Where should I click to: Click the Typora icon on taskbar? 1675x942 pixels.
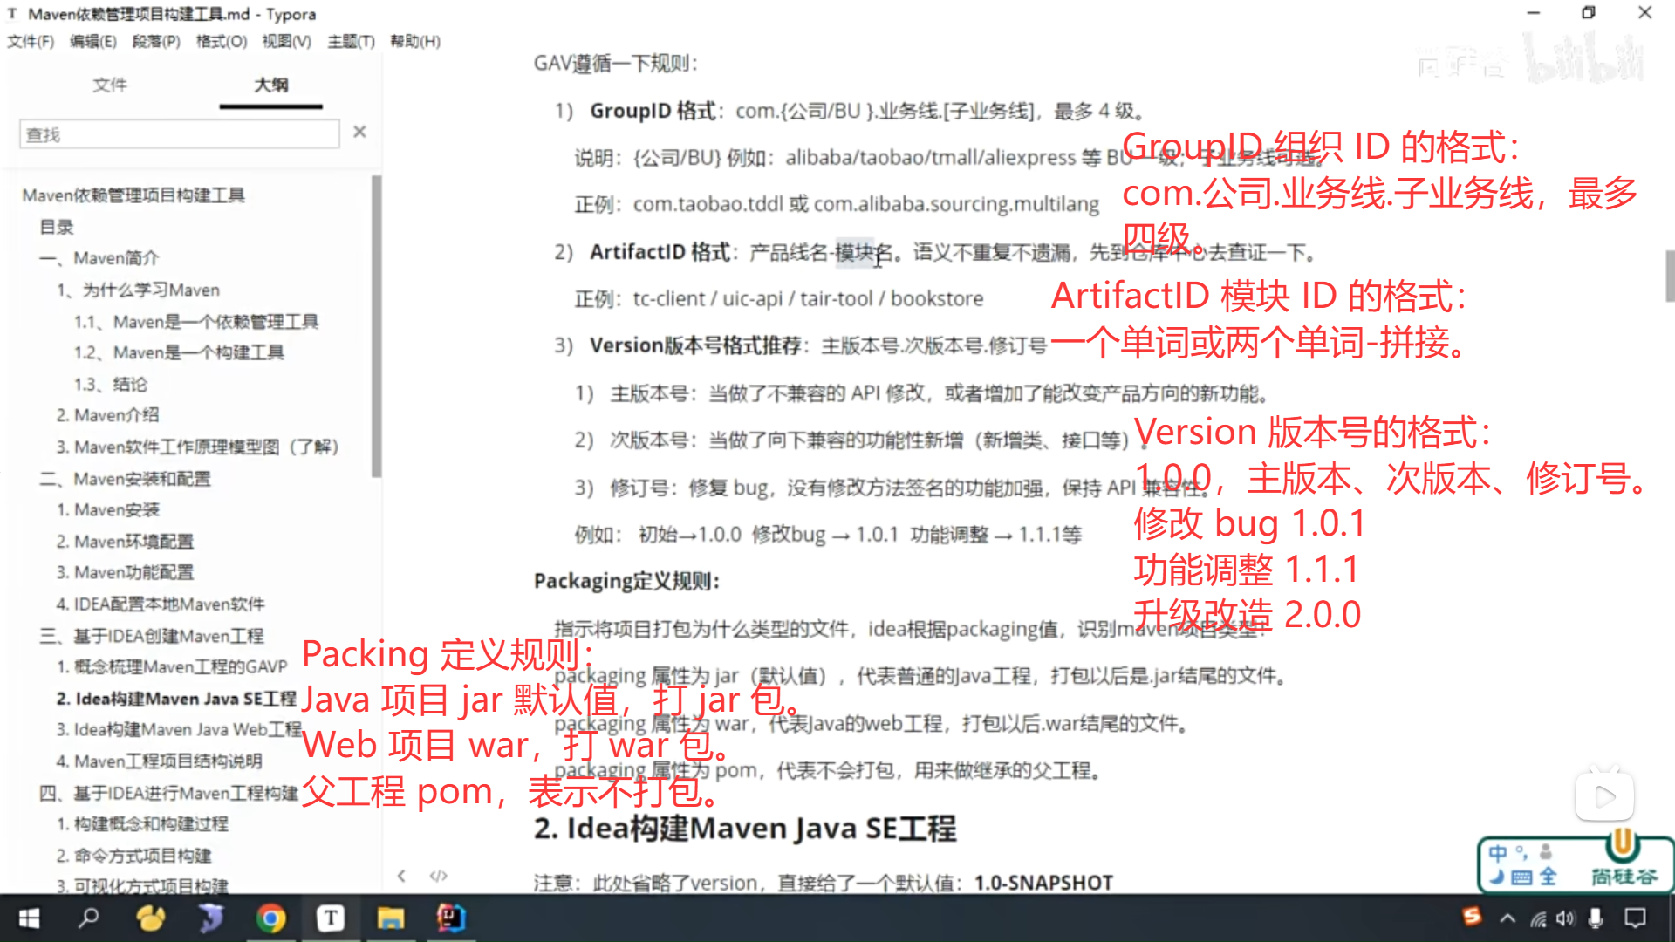pos(331,918)
